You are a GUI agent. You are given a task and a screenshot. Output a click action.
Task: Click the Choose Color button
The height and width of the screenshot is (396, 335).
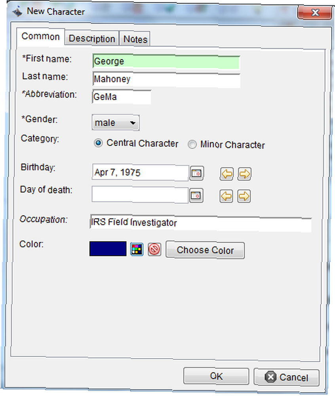point(205,250)
